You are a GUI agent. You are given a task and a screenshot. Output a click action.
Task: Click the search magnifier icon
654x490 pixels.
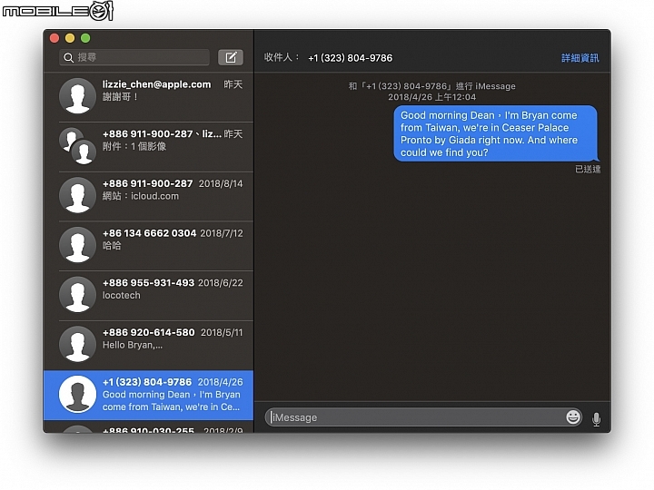tap(68, 57)
